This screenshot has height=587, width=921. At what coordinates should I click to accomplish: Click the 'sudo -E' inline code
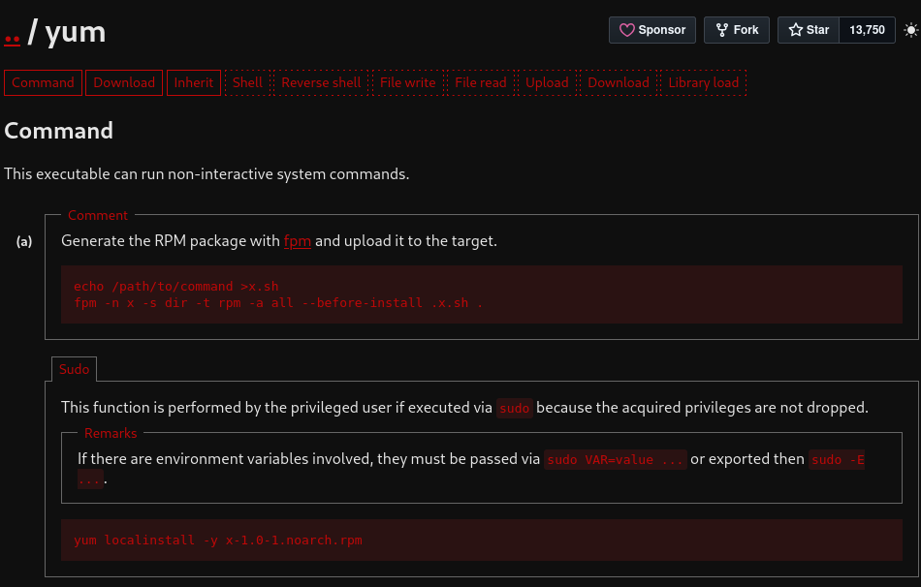(837, 459)
